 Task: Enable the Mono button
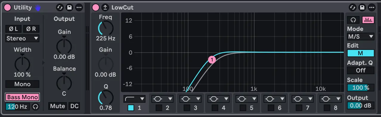(22, 84)
